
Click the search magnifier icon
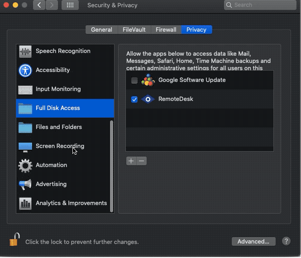229,5
